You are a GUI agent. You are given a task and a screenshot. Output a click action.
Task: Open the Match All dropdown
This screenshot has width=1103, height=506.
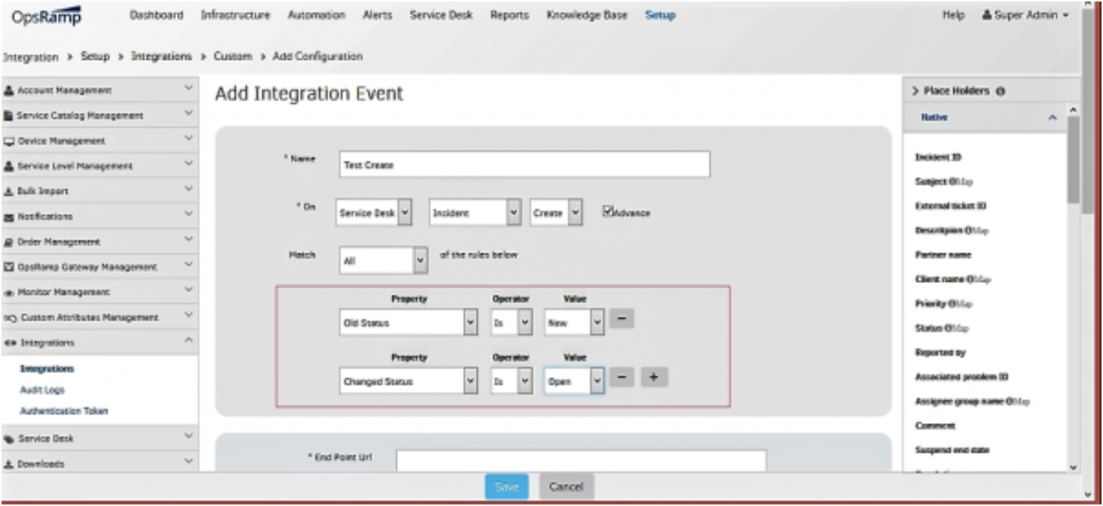coord(384,261)
